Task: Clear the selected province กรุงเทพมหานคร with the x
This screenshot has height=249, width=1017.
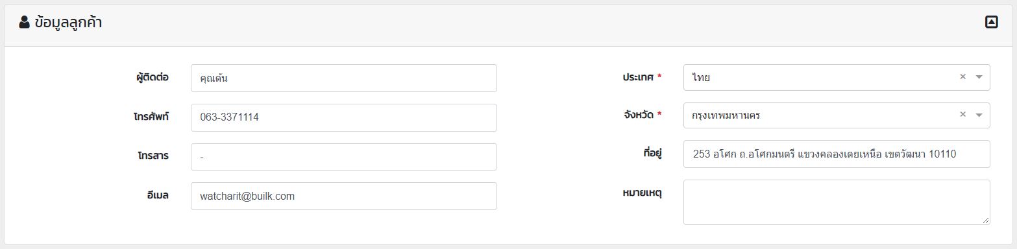Action: (963, 115)
